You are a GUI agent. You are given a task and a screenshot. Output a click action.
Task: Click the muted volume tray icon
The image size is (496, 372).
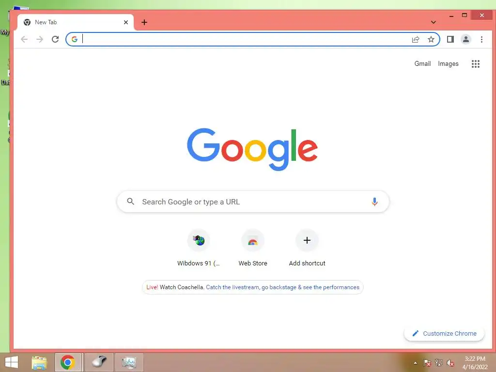click(x=450, y=363)
